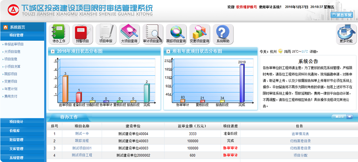Viewport: 358px width, 162px height.
Task: Open the 变更项目查询 icon
Action: tap(199, 33)
